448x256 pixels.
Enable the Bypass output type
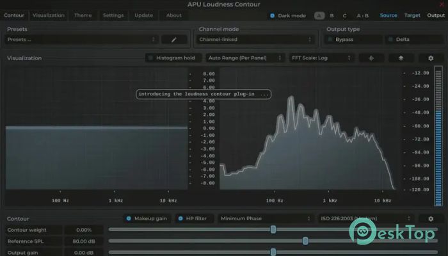[x=352, y=40]
